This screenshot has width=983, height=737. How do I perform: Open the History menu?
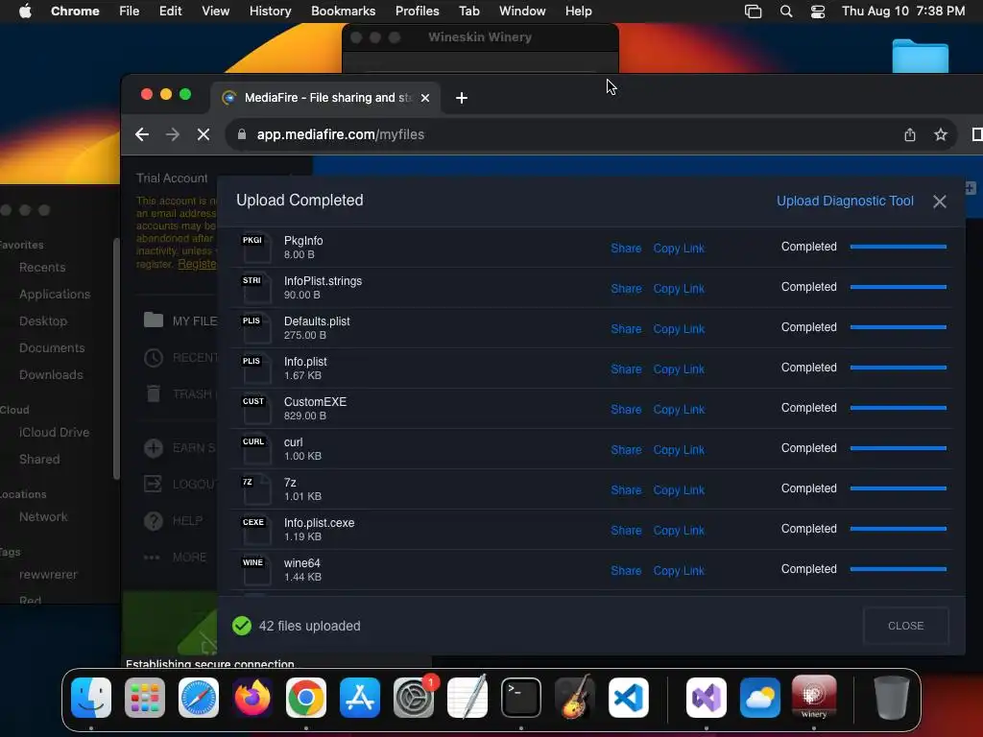pos(270,12)
